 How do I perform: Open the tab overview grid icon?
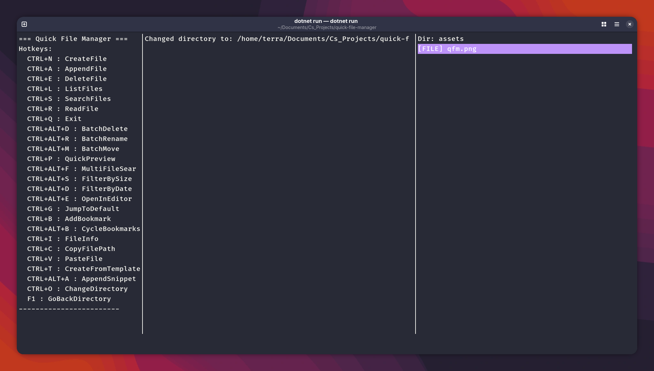604,24
